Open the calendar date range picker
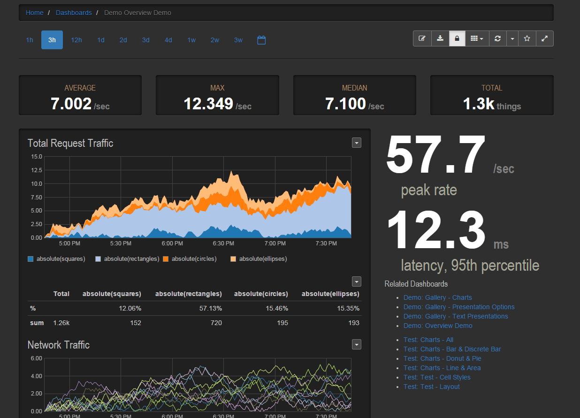 261,40
